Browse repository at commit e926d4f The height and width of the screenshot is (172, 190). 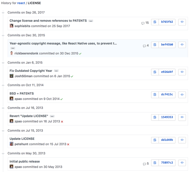(182, 72)
